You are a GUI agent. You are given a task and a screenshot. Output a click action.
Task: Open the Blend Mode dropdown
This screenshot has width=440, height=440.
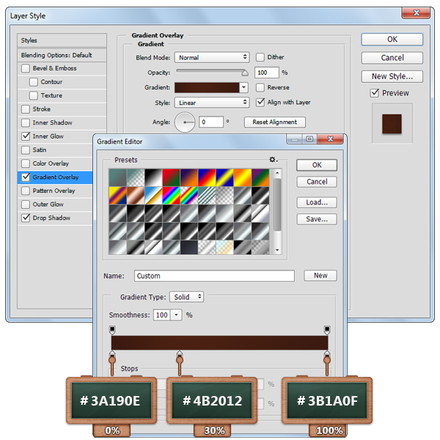[x=213, y=57]
